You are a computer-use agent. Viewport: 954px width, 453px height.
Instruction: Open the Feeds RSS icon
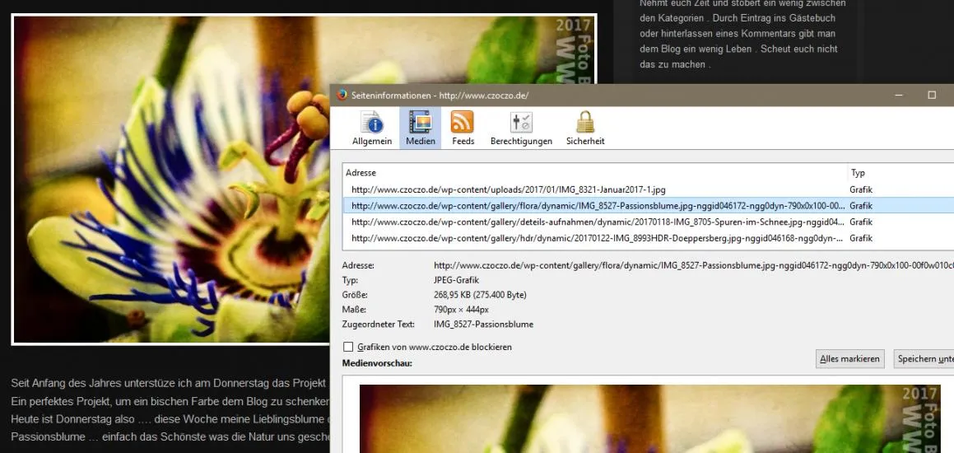(463, 123)
